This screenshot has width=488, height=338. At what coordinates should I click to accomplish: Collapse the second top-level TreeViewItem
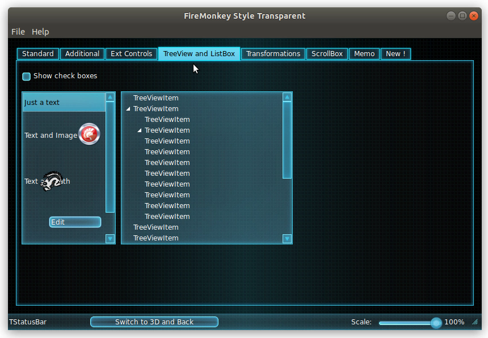[128, 109]
